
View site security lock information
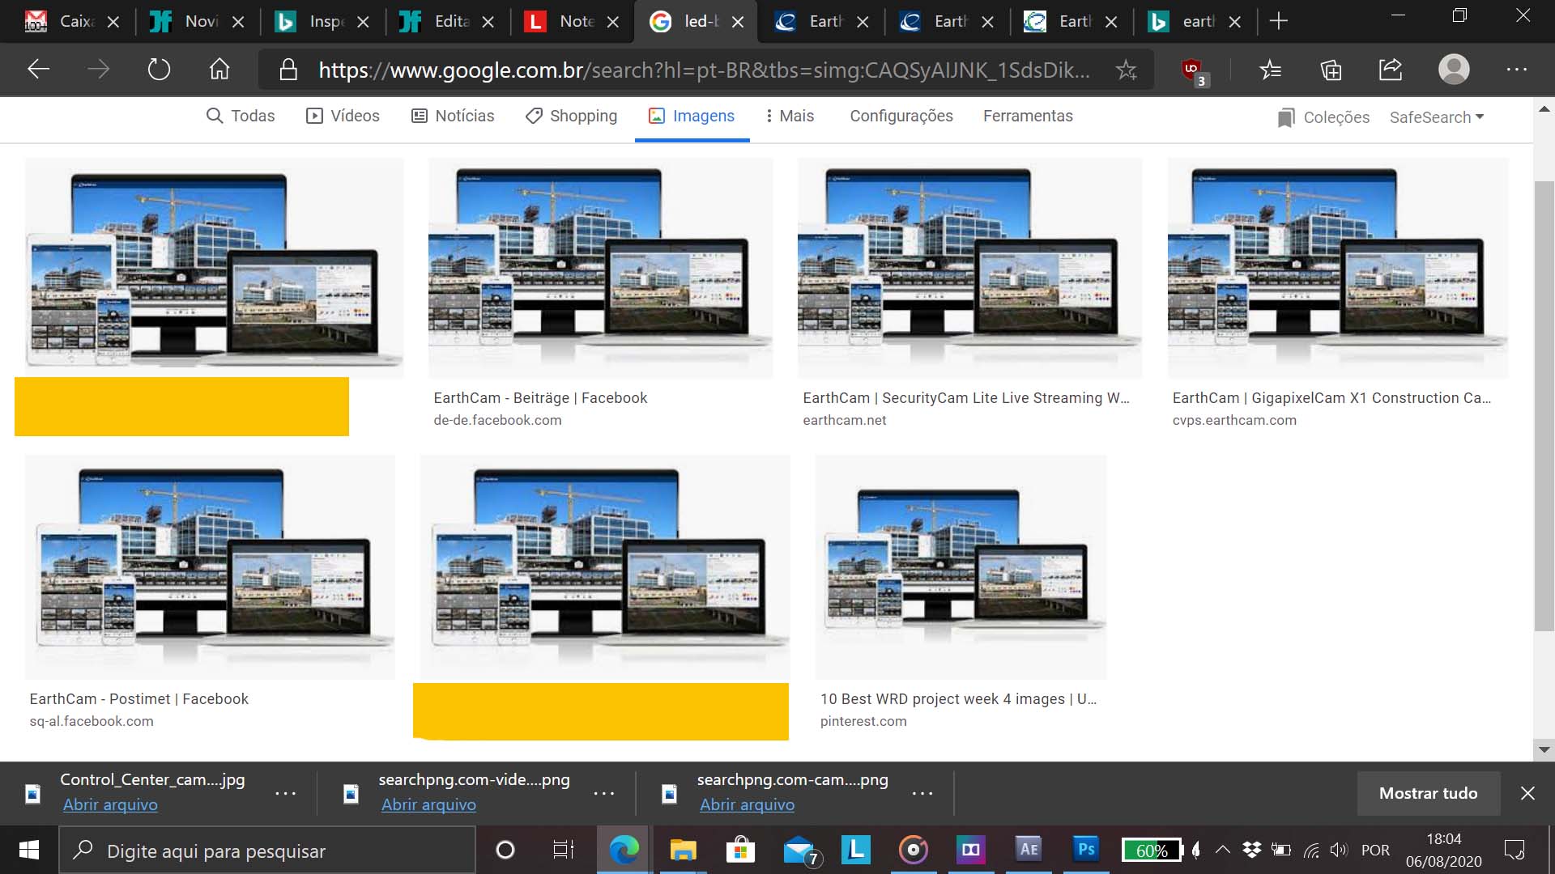click(x=288, y=70)
